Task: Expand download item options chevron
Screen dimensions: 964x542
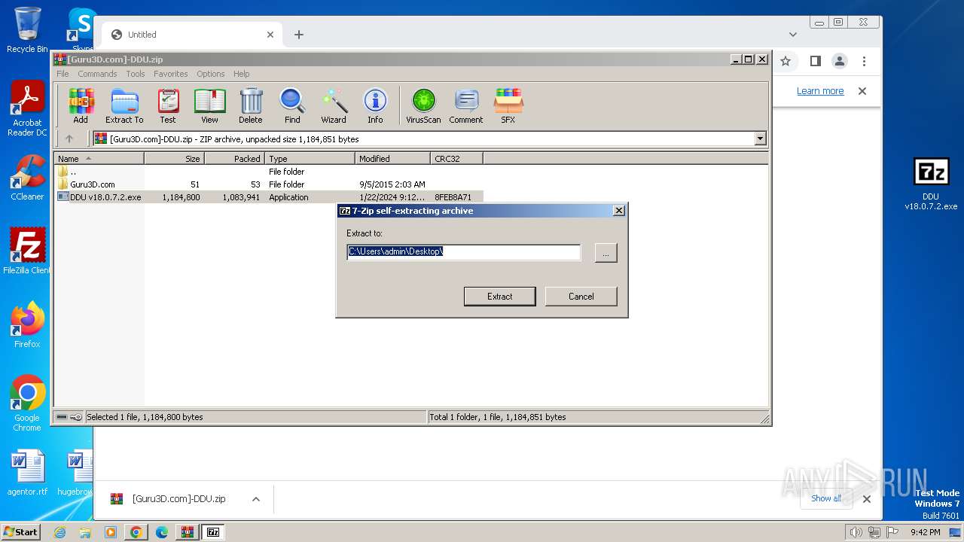Action: click(256, 499)
